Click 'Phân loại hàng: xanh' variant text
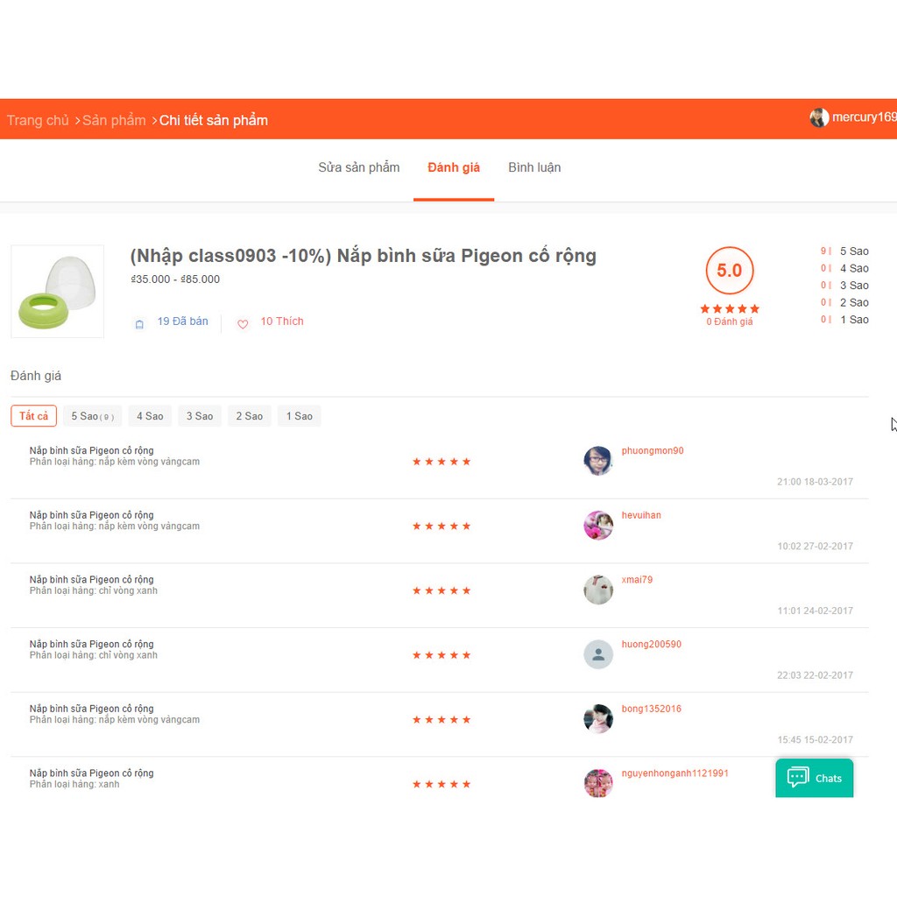897x897 pixels. point(74,785)
